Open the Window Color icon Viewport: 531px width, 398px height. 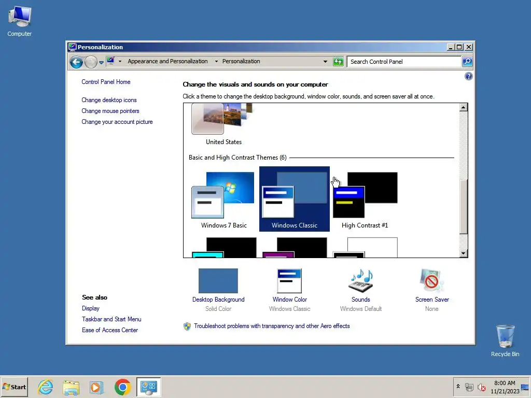tap(289, 280)
